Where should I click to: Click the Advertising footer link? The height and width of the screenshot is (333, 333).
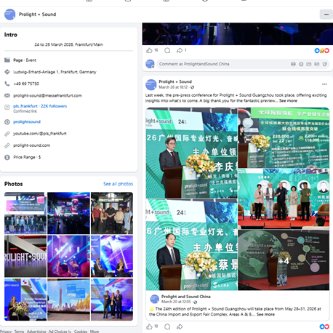coord(36,331)
